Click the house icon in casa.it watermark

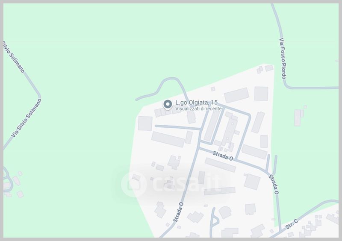coord(133,185)
